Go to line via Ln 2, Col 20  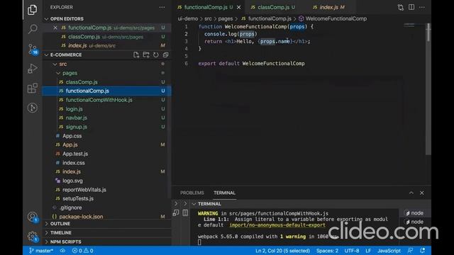282,251
